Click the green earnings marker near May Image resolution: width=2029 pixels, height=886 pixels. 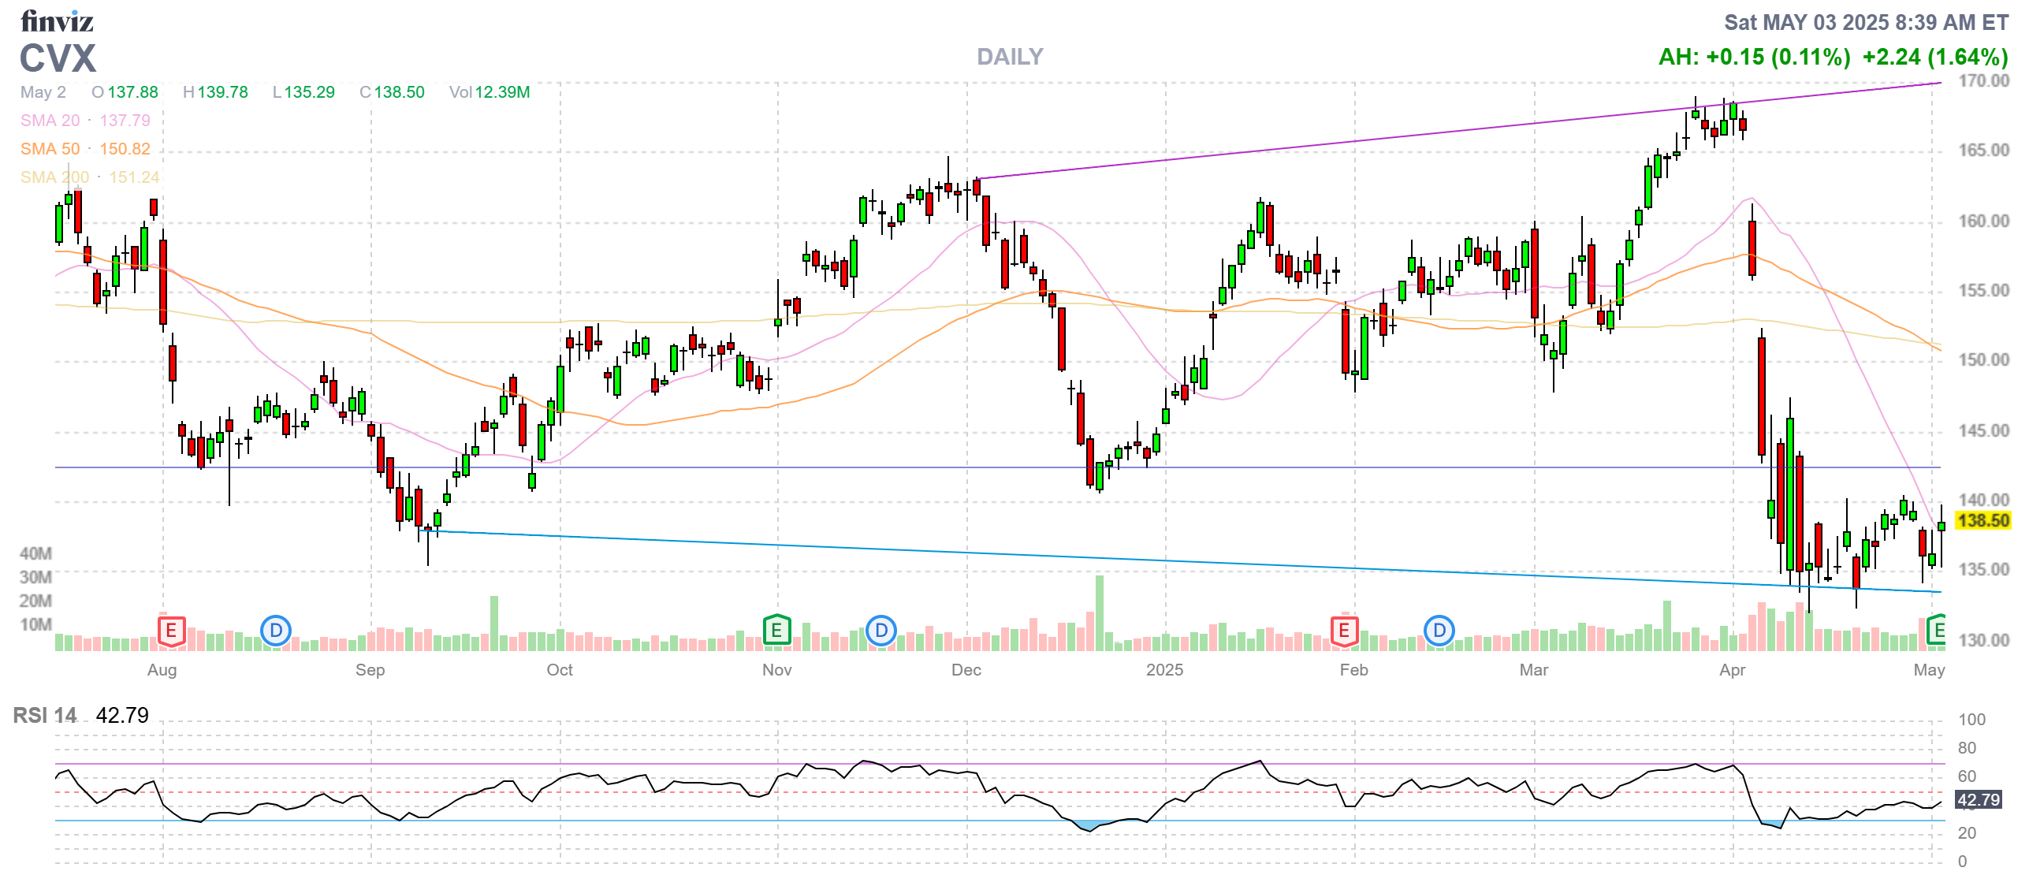[x=1937, y=631]
